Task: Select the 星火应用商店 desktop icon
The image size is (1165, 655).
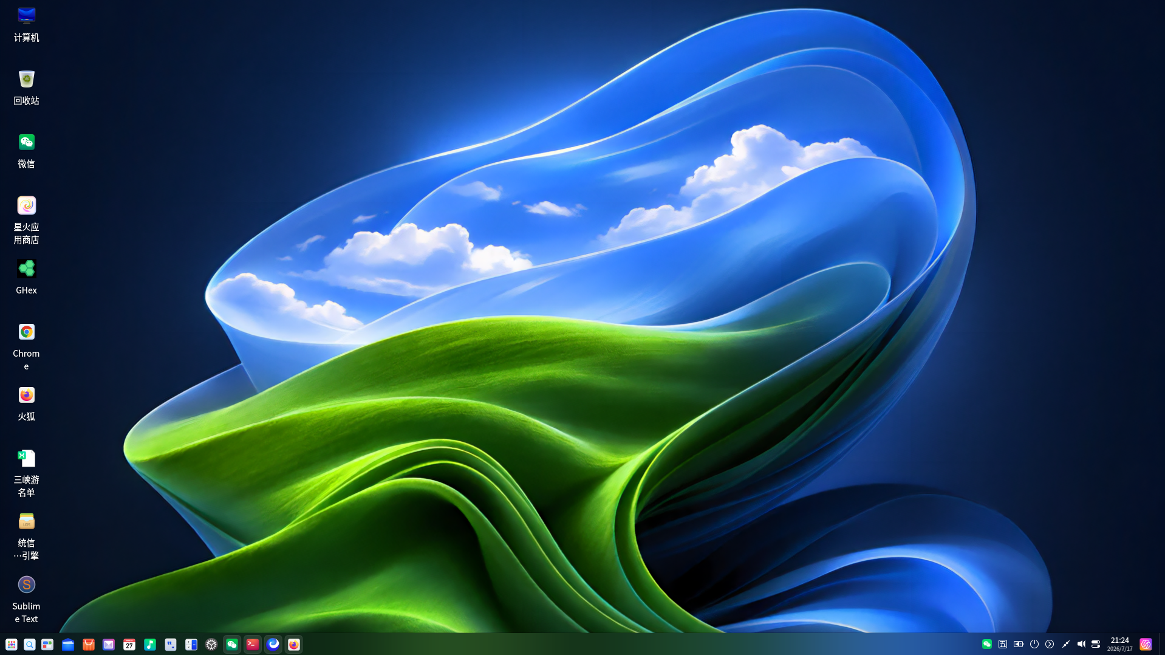Action: [26, 220]
